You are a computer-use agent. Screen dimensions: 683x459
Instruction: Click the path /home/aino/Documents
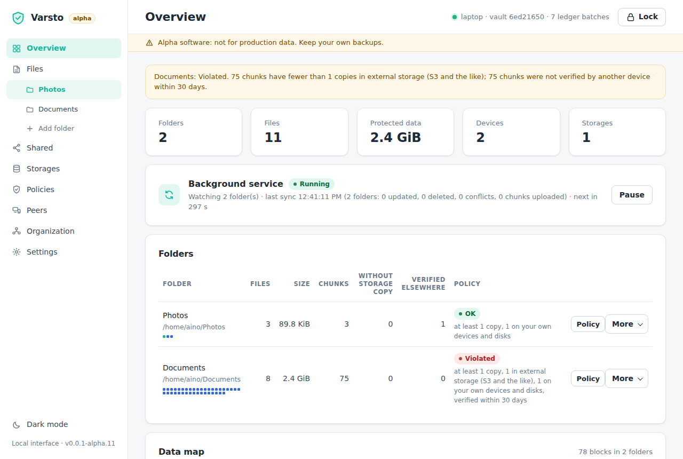click(x=202, y=379)
